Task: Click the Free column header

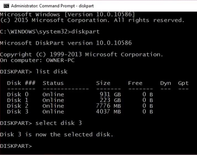Action: point(135,83)
